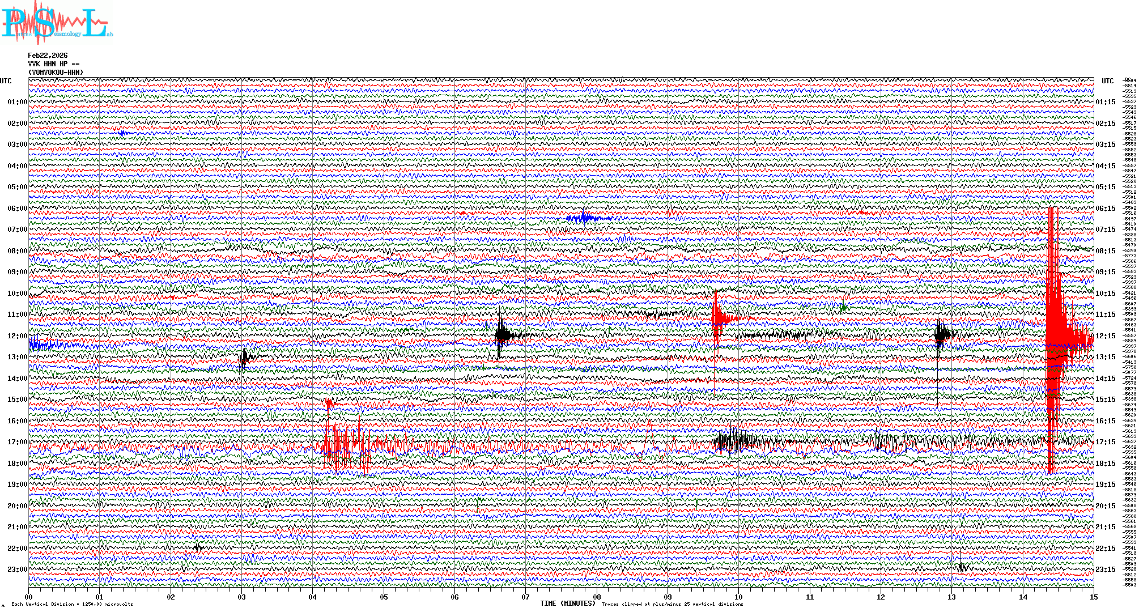Viewport: 1139px width, 612px height.
Task: Click minute marker 00 on bottom axis
Action: pos(29,597)
